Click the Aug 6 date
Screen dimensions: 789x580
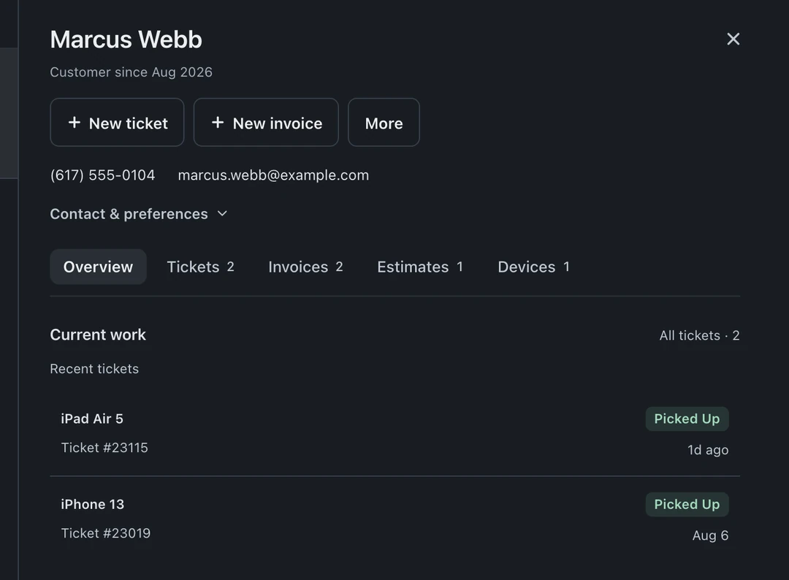711,535
